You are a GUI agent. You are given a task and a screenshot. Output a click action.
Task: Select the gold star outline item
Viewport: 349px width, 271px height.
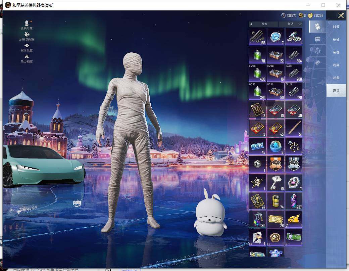[x=257, y=183]
